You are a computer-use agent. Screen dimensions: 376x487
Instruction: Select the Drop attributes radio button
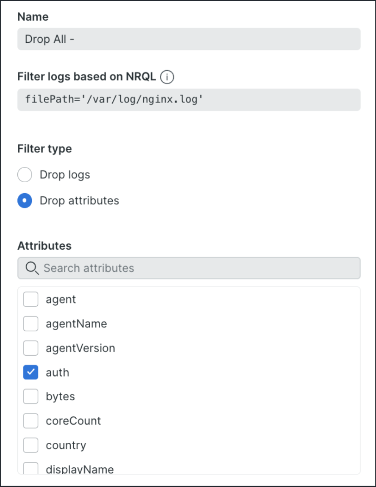pos(24,200)
